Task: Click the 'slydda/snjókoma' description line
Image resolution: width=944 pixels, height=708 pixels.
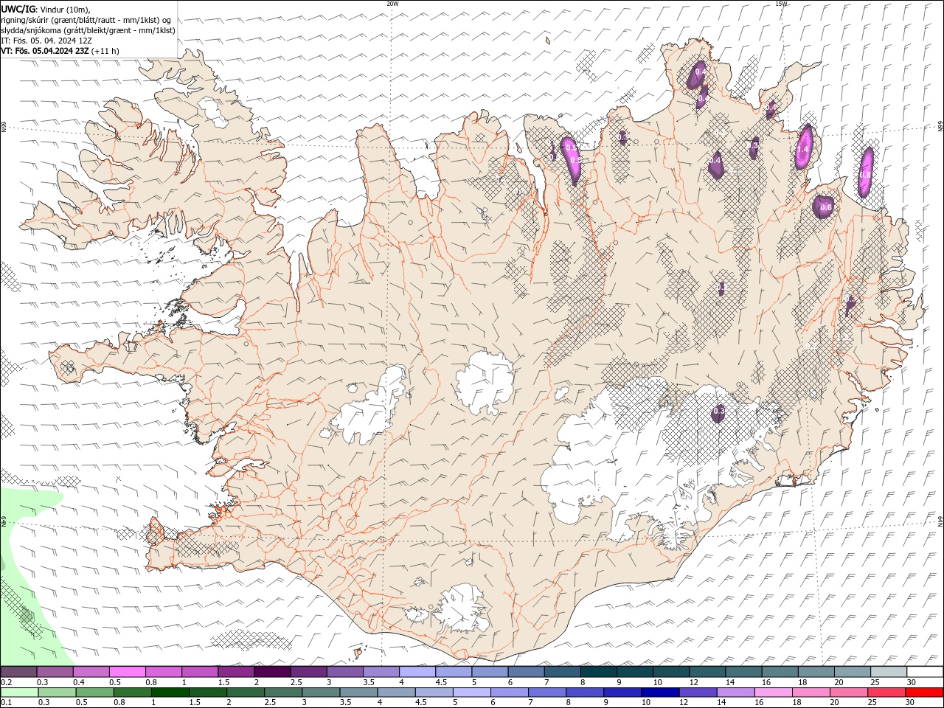Action: click(x=88, y=30)
